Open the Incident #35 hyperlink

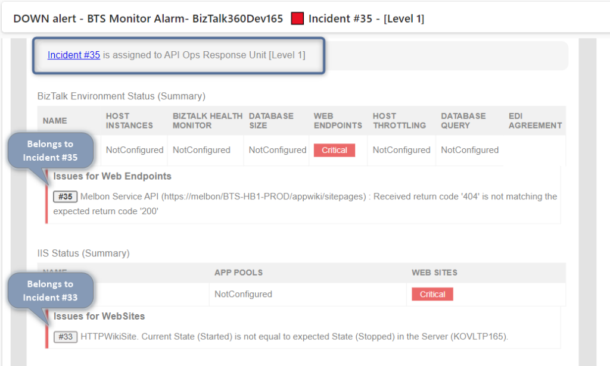(73, 55)
